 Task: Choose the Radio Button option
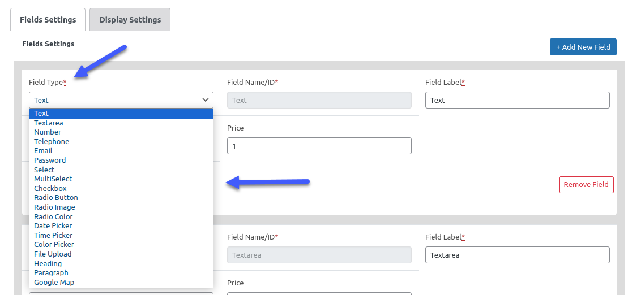56,198
